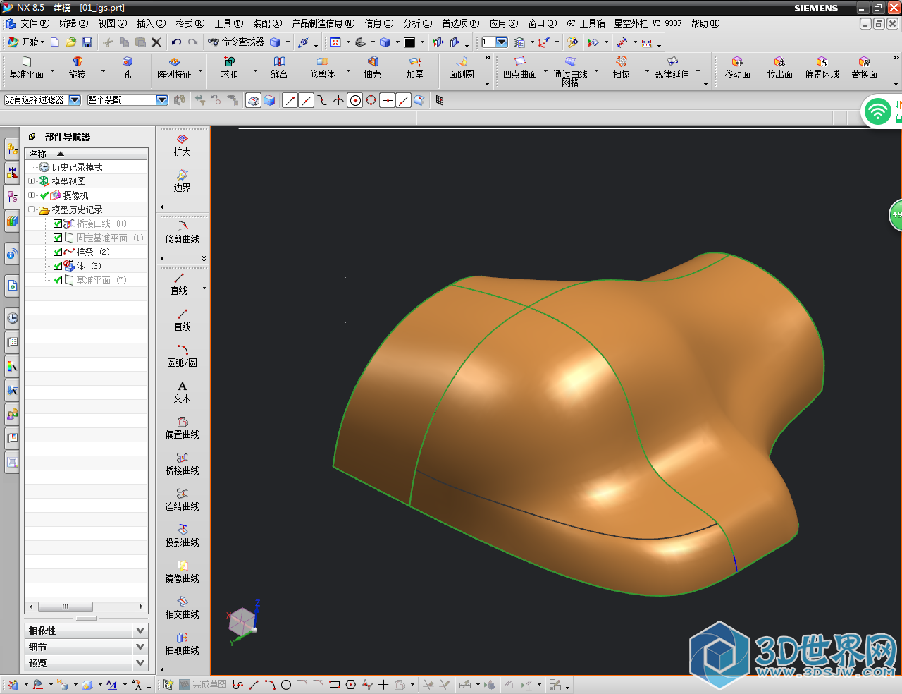The height and width of the screenshot is (694, 902).
Task: Click the 开始 start button
Action: pyautogui.click(x=26, y=42)
